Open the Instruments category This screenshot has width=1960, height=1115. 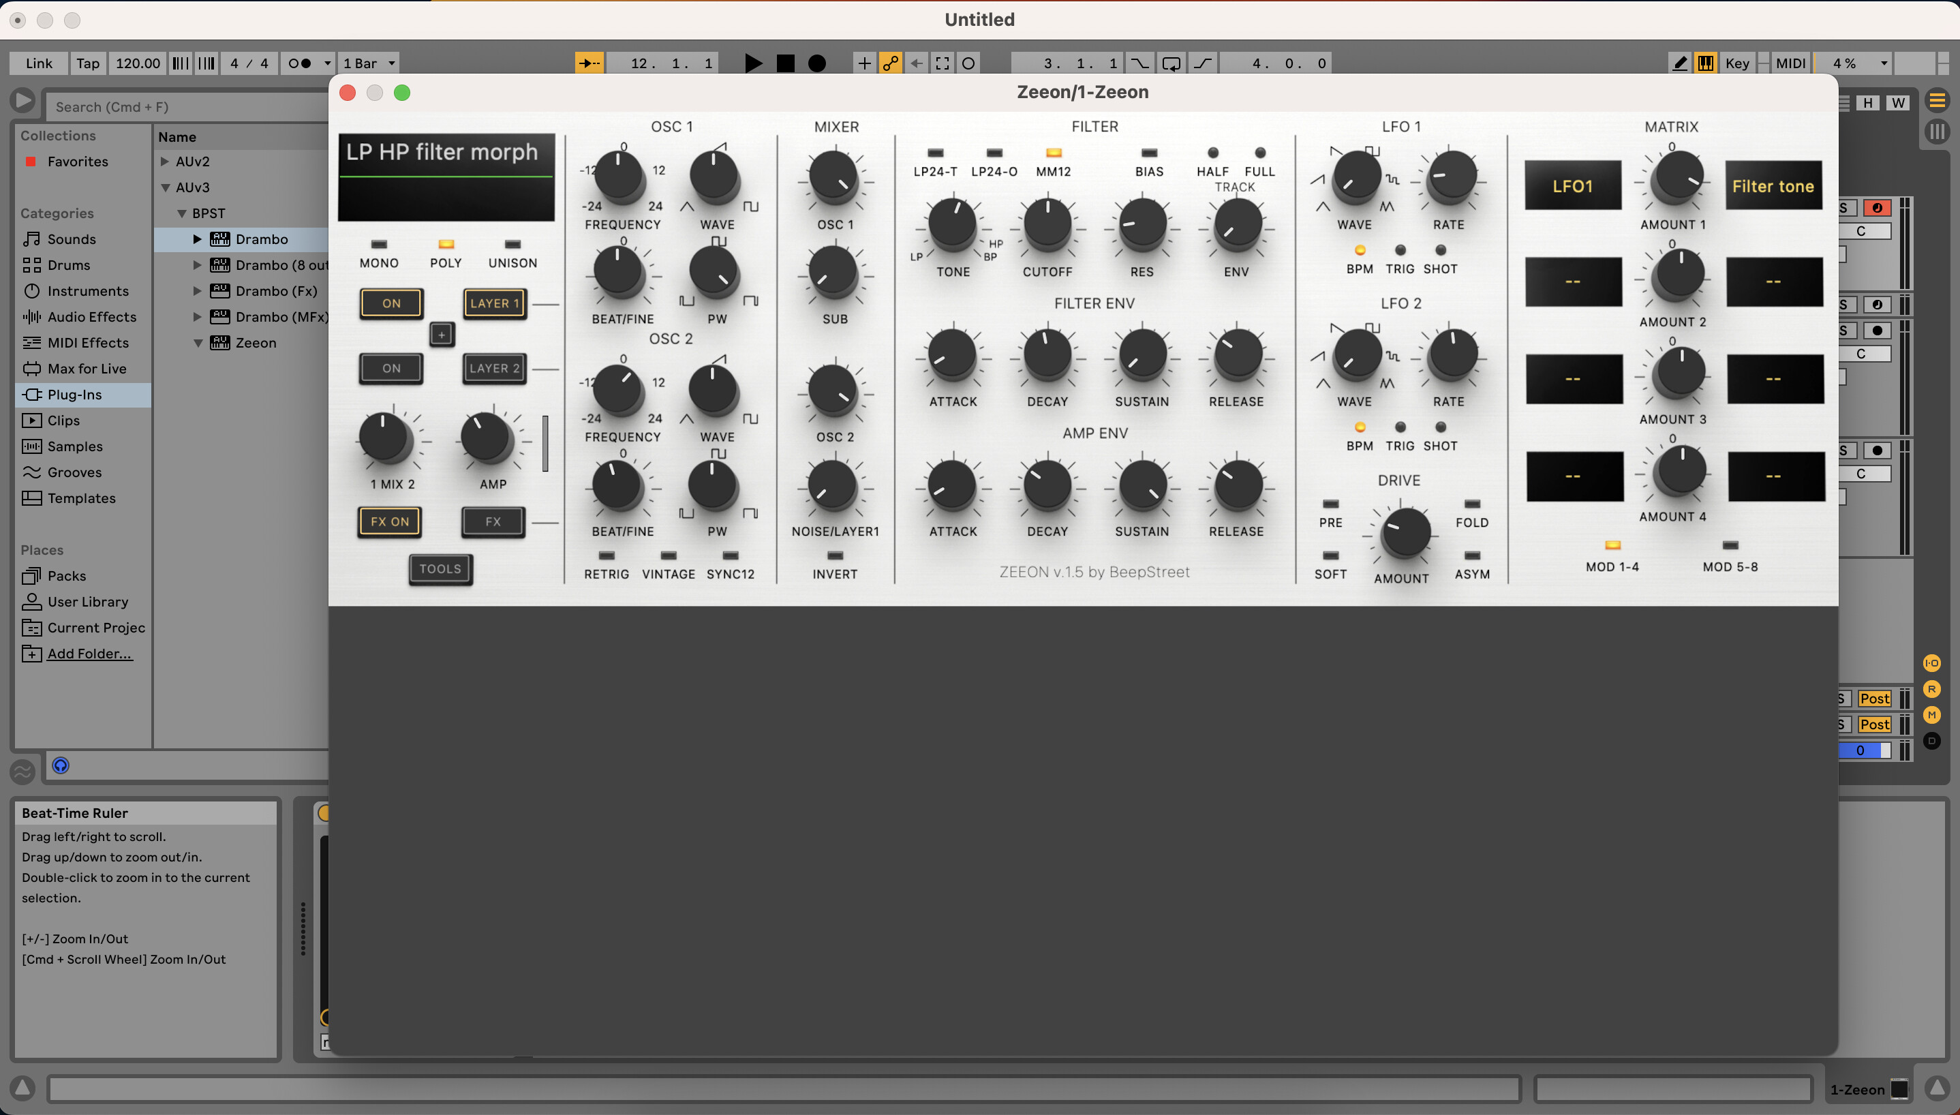tap(88, 291)
